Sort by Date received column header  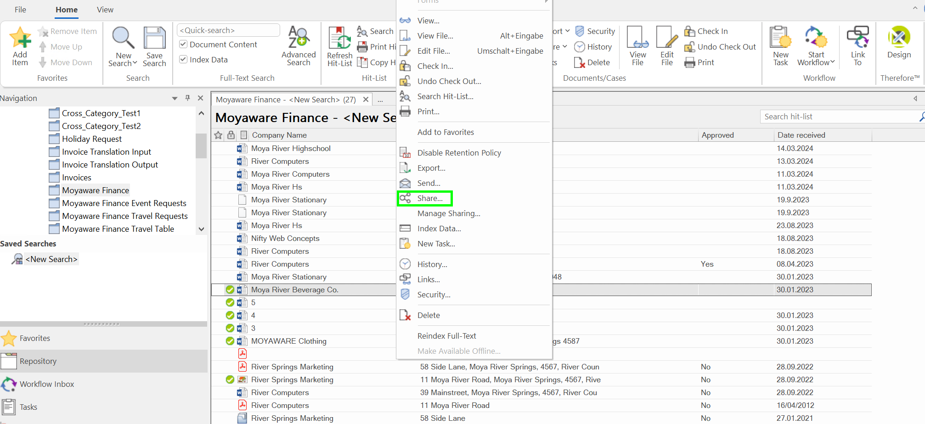pos(801,135)
